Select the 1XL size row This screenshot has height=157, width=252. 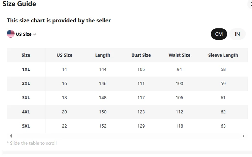pos(26,69)
